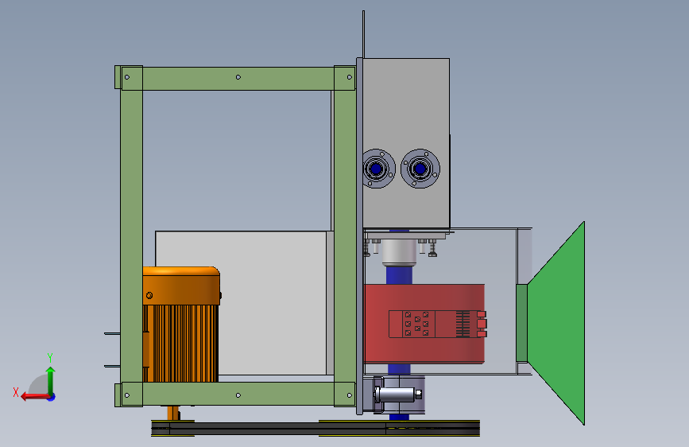689x447 pixels.
Task: Pick the small silver cylinder near base
Action: click(397, 394)
